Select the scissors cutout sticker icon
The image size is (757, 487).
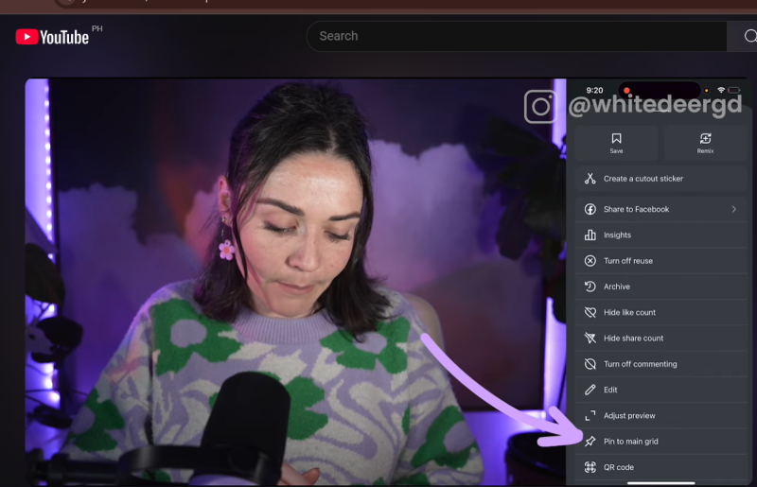click(x=590, y=179)
